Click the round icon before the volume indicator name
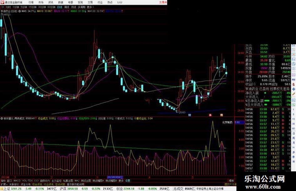The width and height of the screenshot is (296, 191). tap(2, 119)
